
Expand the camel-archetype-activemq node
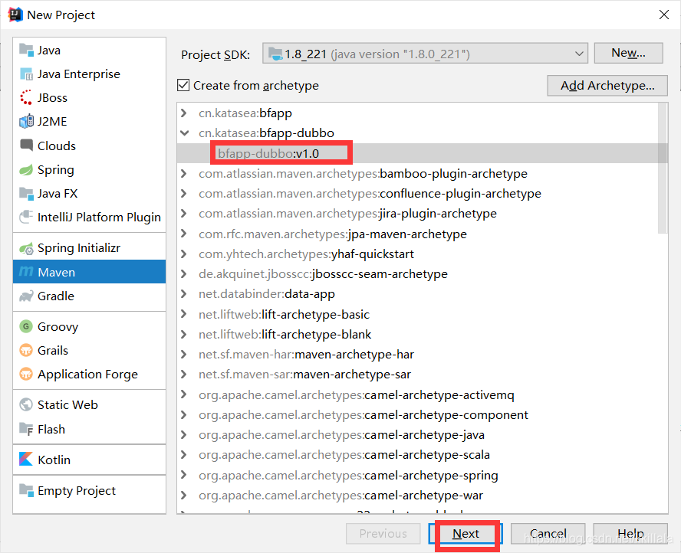184,394
